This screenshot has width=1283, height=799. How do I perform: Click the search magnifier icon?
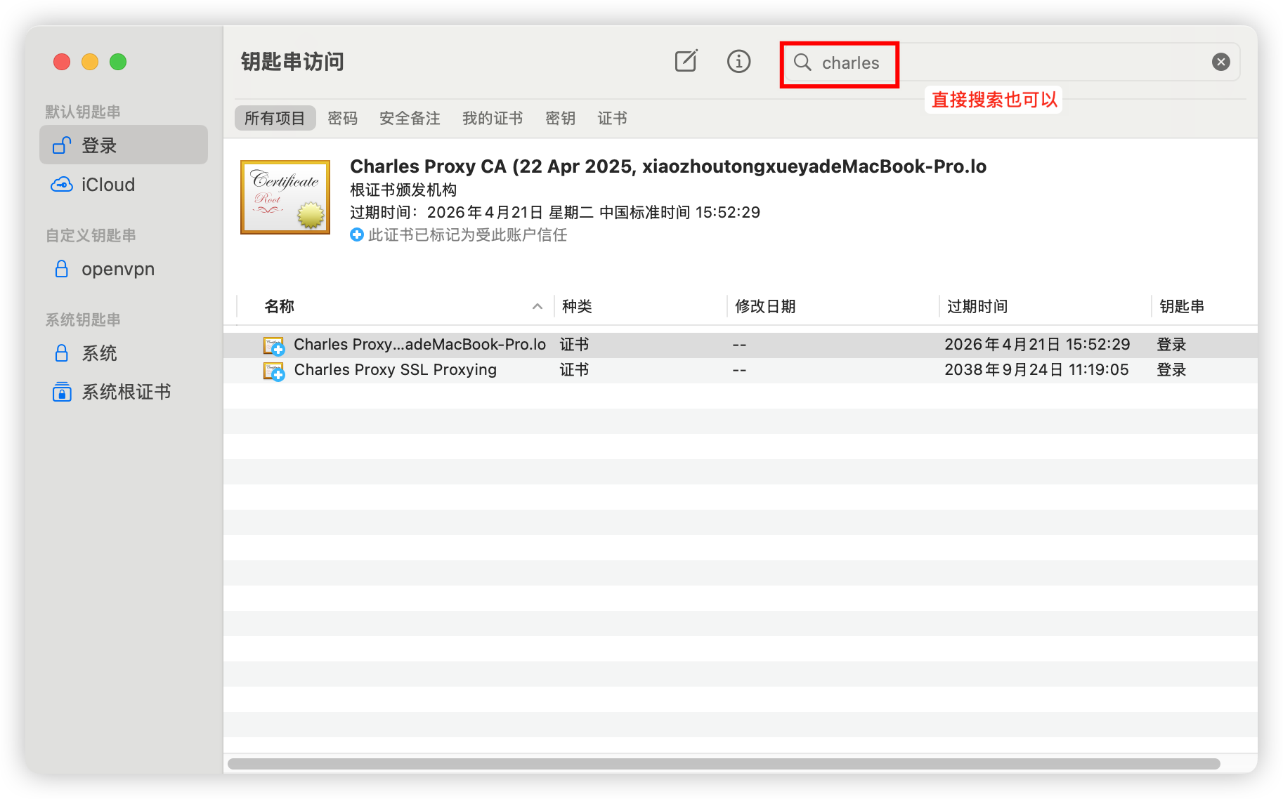(x=802, y=62)
